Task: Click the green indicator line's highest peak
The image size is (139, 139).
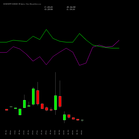Action: 46,29
